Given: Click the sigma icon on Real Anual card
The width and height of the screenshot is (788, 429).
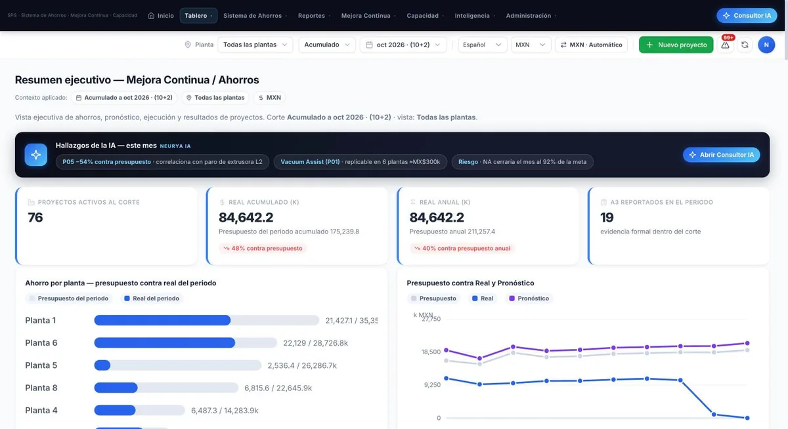Looking at the screenshot, I should click(413, 202).
